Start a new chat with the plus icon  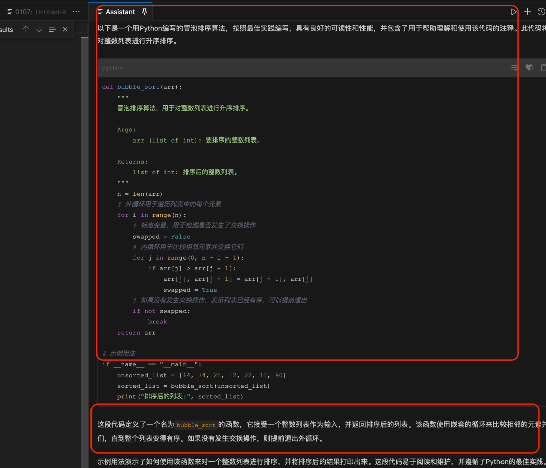click(527, 12)
